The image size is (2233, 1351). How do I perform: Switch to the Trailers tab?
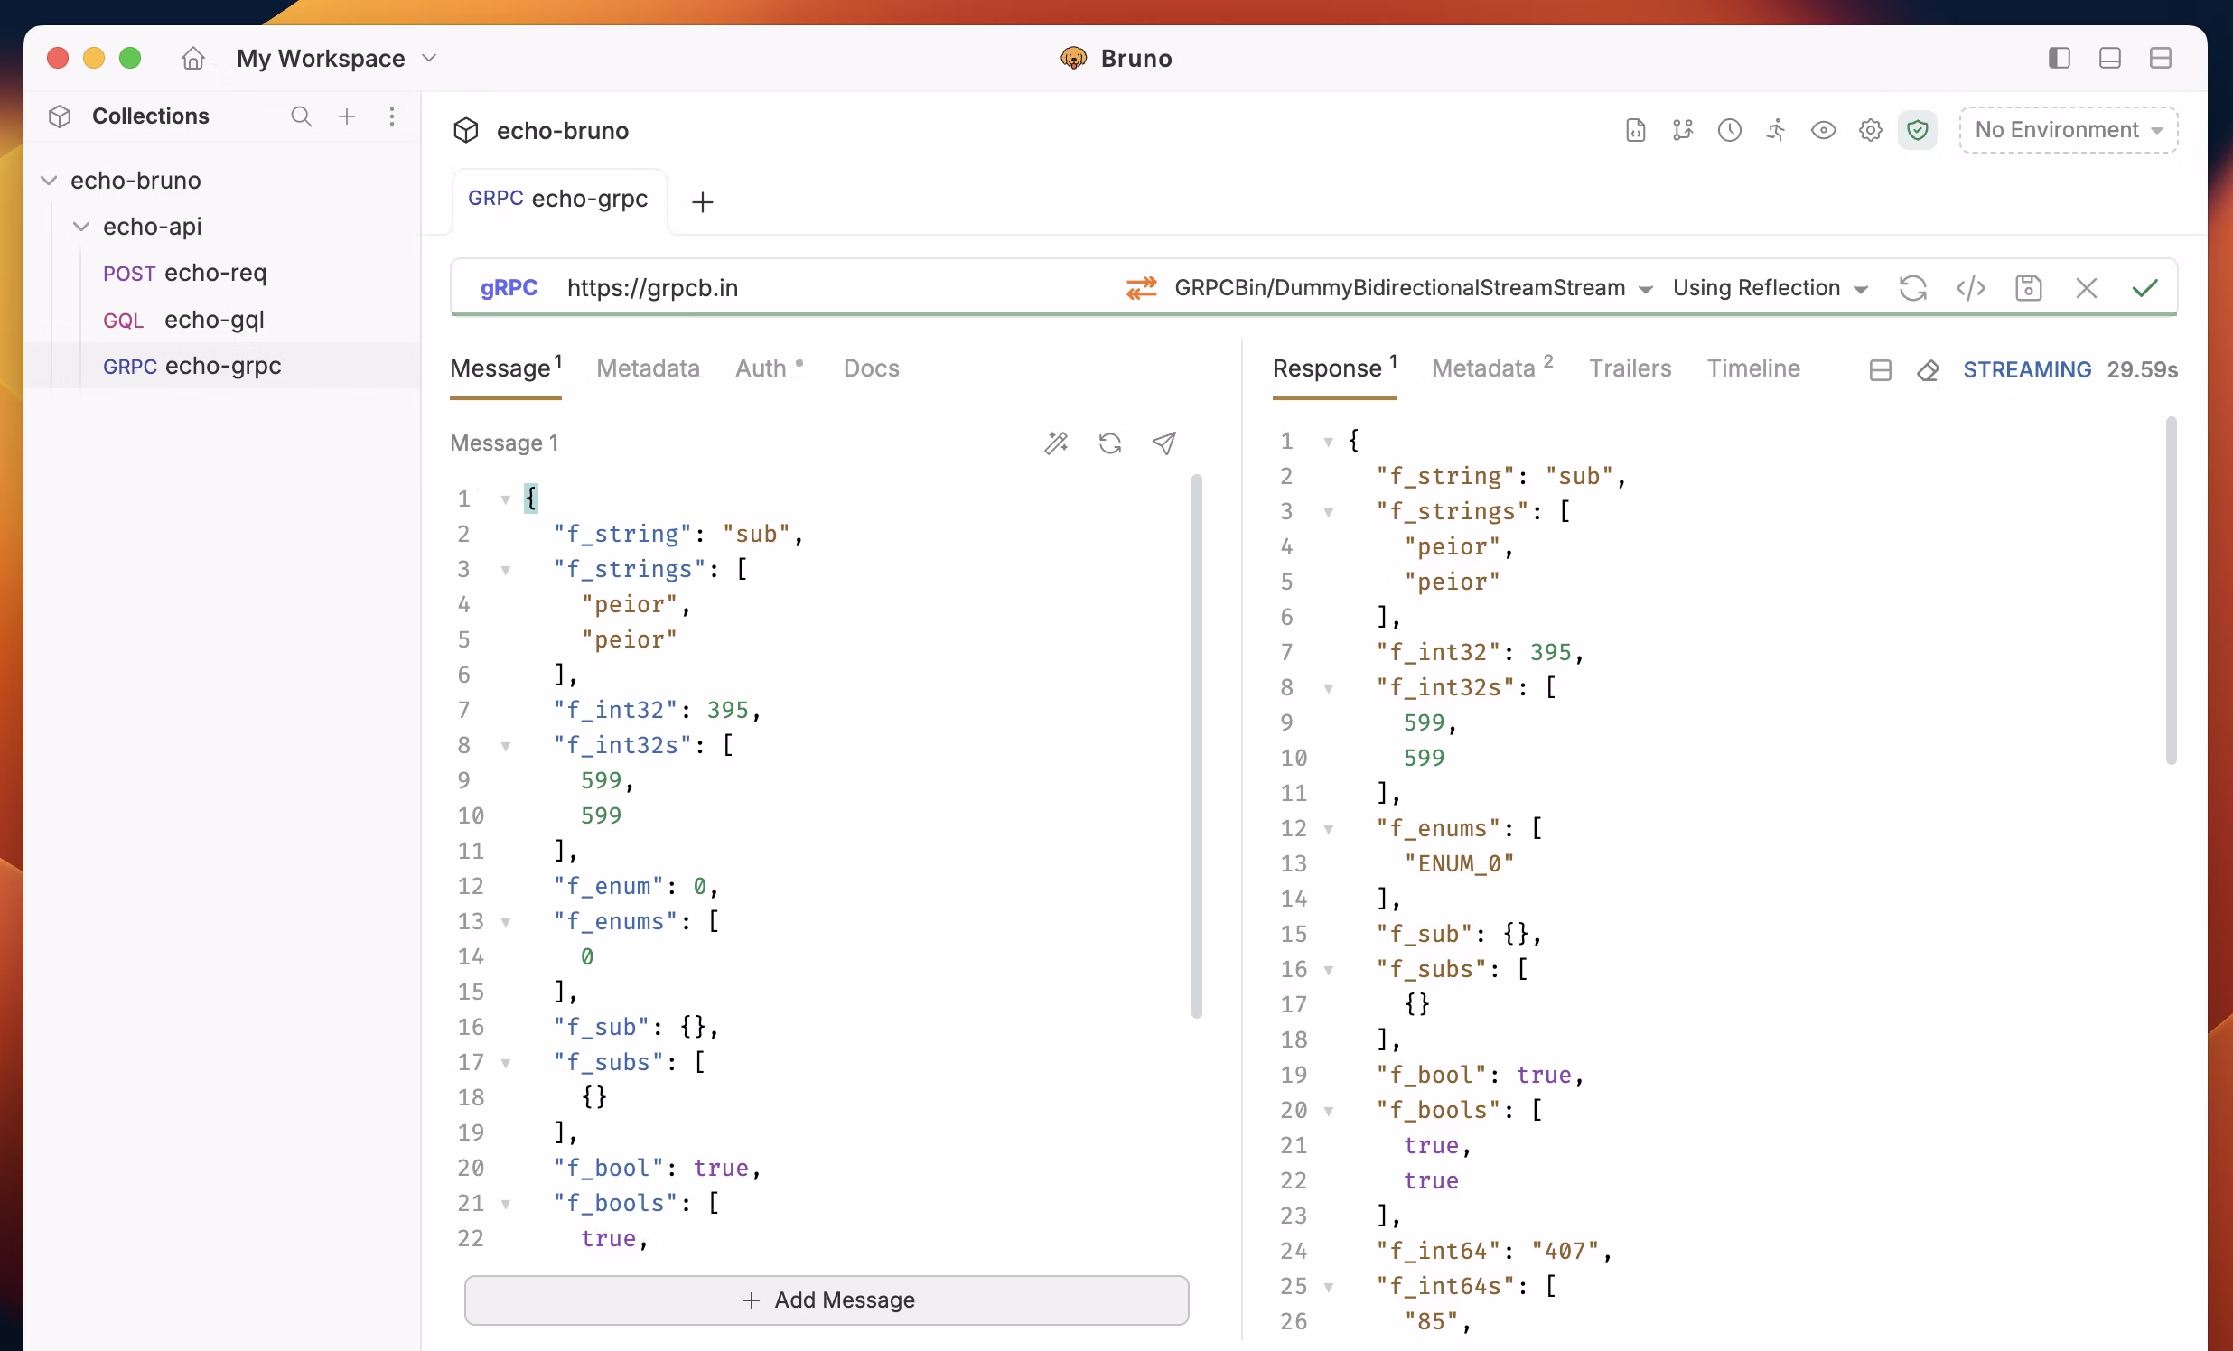pos(1630,368)
